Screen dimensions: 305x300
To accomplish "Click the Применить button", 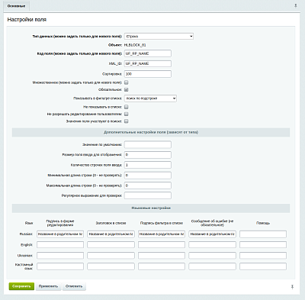I will [48, 286].
